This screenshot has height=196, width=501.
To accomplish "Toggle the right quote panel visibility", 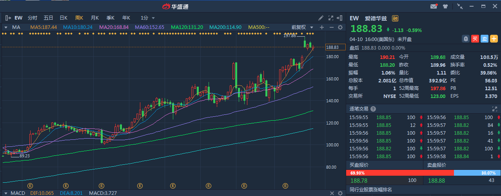I will 340,18.
